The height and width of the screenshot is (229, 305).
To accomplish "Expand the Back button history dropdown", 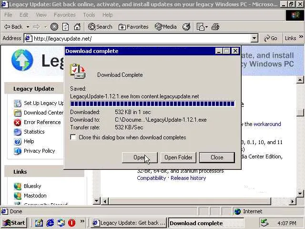I will (x=28, y=27).
